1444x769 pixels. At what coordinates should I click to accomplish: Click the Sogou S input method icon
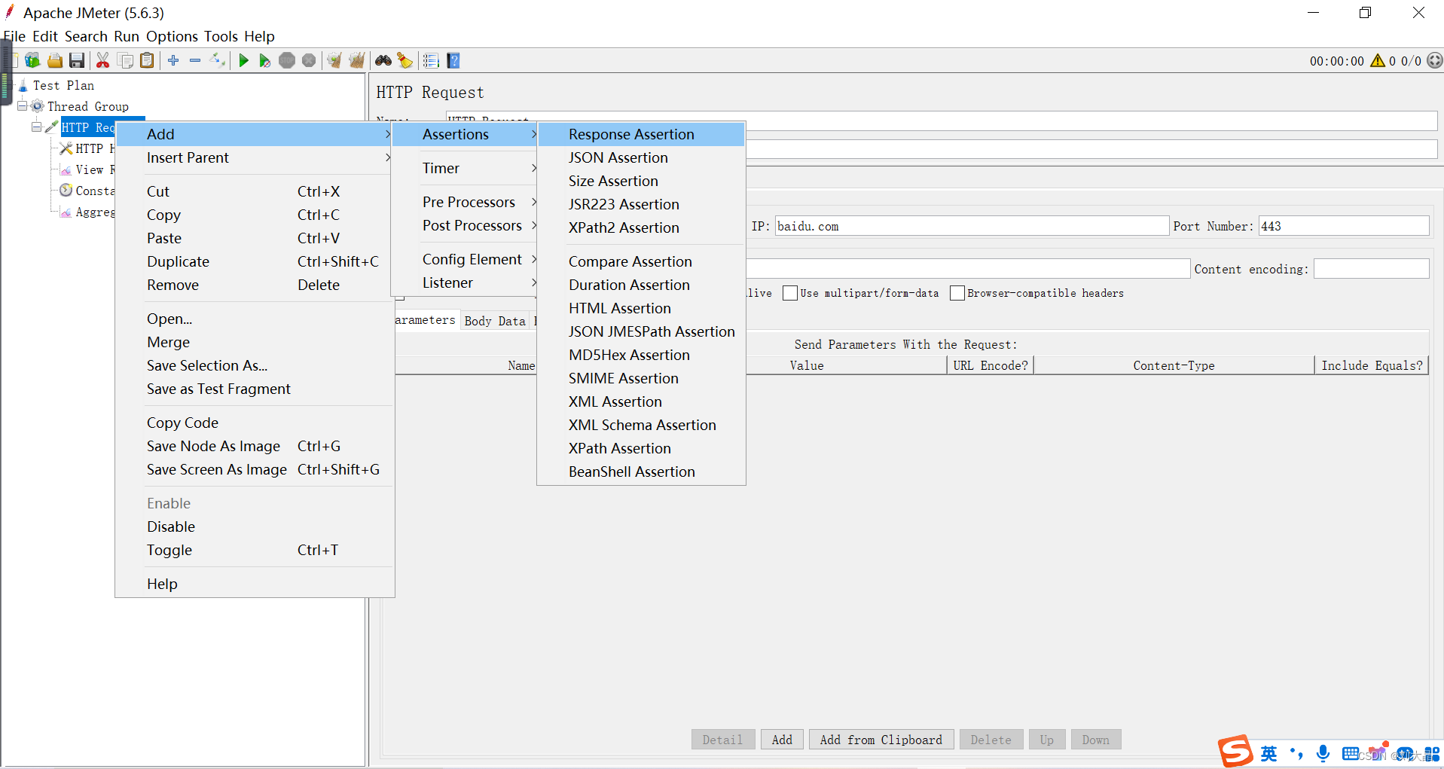click(x=1235, y=752)
